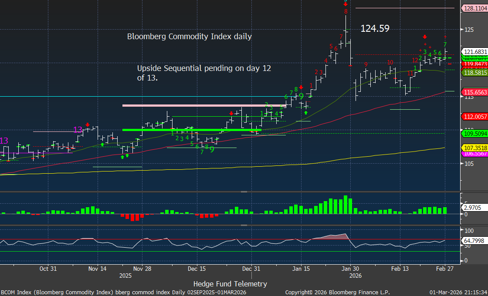Select the thick pink horizontal resistance bar
The width and height of the screenshot is (488, 296).
coord(204,105)
